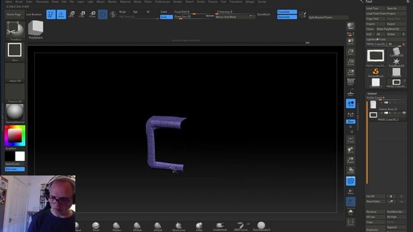Open the current brush thumbnail
Screen dimensions: 413x232
(15, 30)
